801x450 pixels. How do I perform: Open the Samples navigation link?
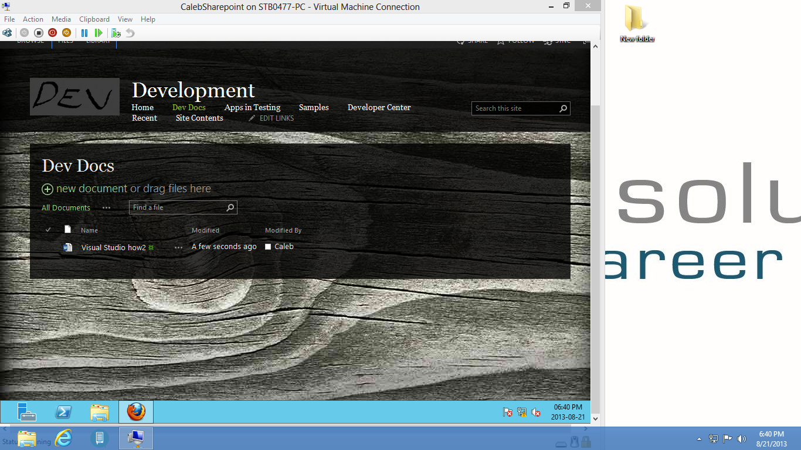tap(314, 107)
